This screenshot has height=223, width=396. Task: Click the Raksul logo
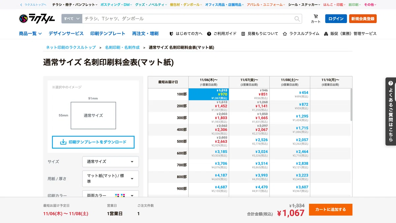37,18
